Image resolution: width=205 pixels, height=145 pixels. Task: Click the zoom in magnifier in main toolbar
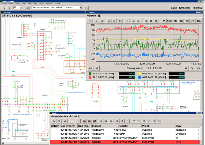3,7
